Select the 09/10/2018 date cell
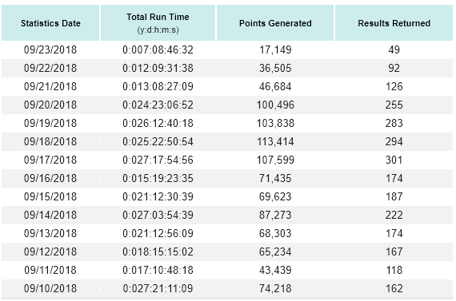 click(50, 288)
